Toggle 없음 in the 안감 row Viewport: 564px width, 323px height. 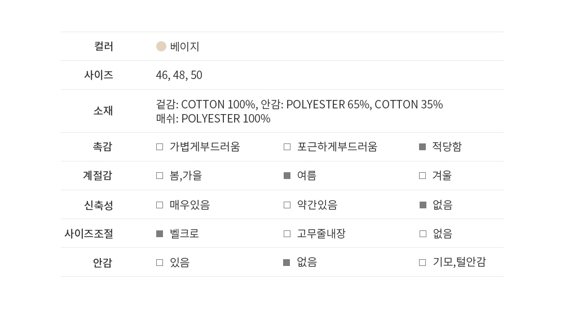tap(287, 263)
